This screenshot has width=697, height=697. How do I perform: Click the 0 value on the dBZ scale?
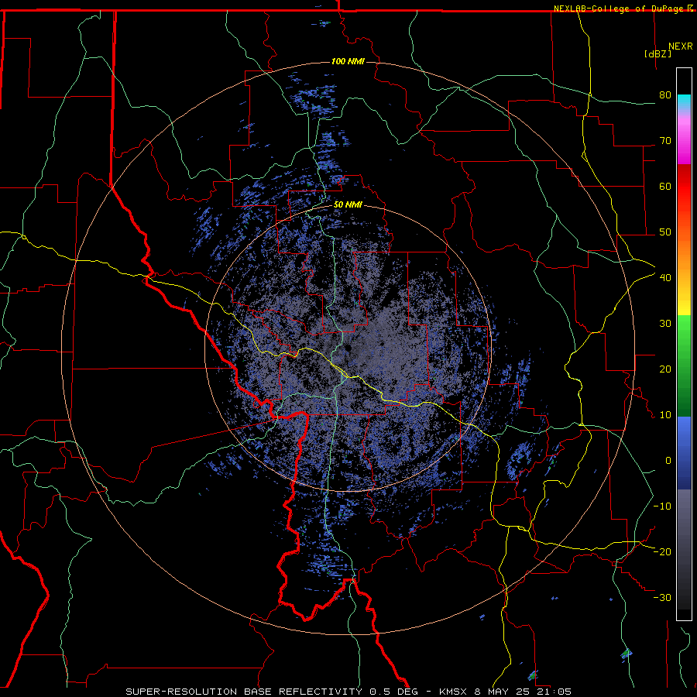[668, 461]
